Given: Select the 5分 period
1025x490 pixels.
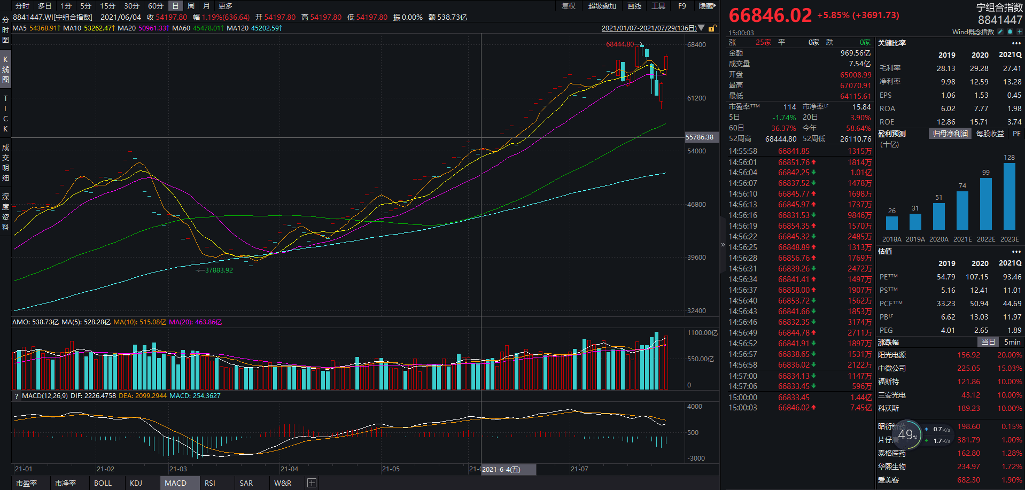Looking at the screenshot, I should tap(86, 6).
